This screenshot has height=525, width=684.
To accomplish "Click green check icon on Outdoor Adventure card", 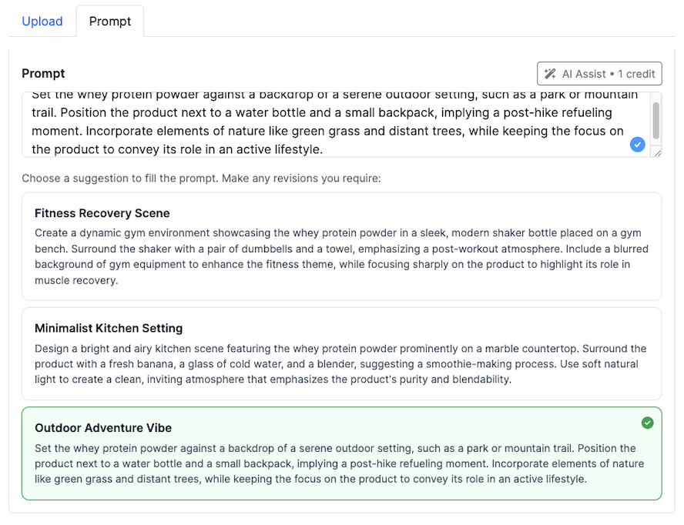I will (648, 423).
